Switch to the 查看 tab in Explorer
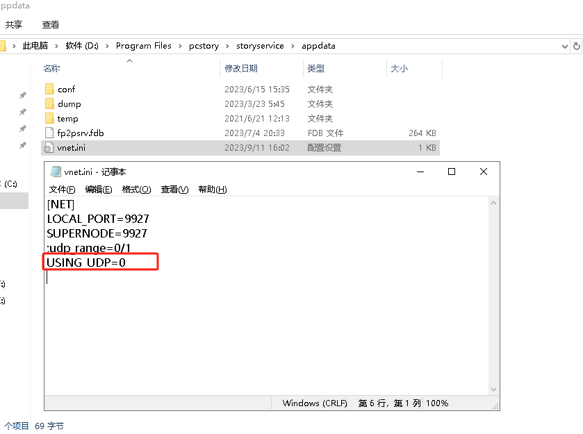Image resolution: width=583 pixels, height=434 pixels. coord(51,24)
